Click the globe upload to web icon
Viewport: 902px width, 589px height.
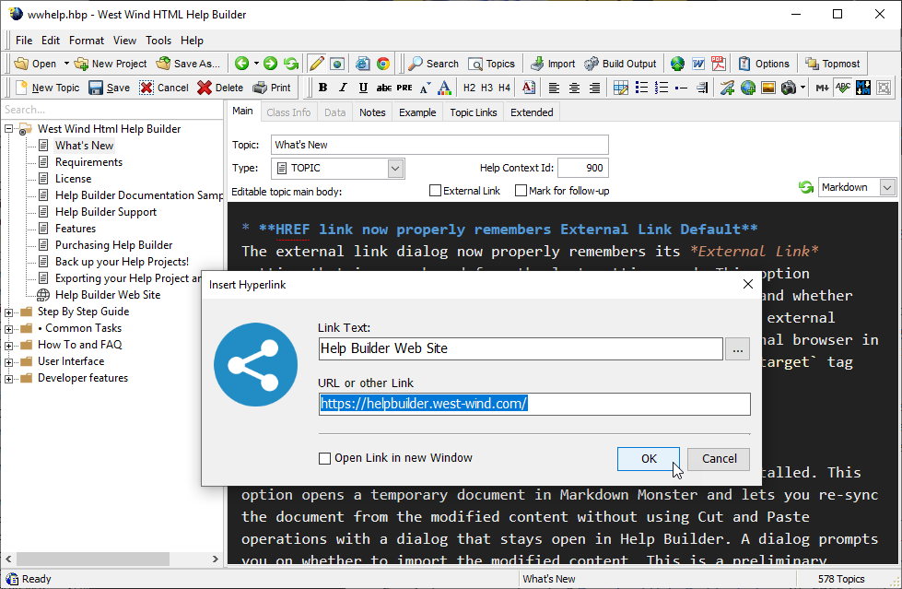(677, 64)
